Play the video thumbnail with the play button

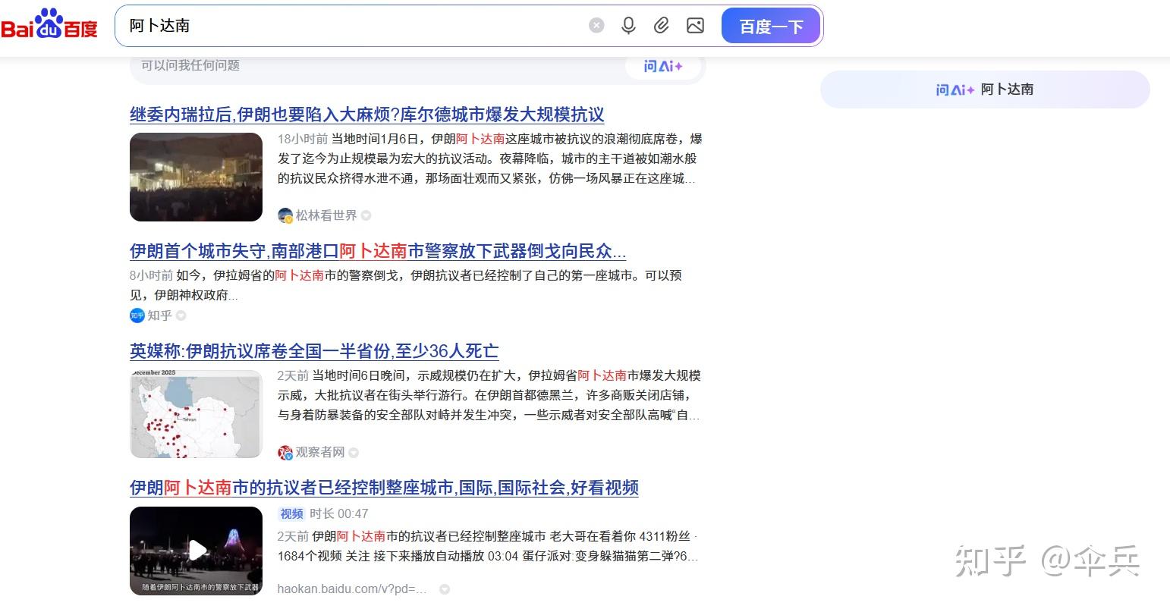196,551
